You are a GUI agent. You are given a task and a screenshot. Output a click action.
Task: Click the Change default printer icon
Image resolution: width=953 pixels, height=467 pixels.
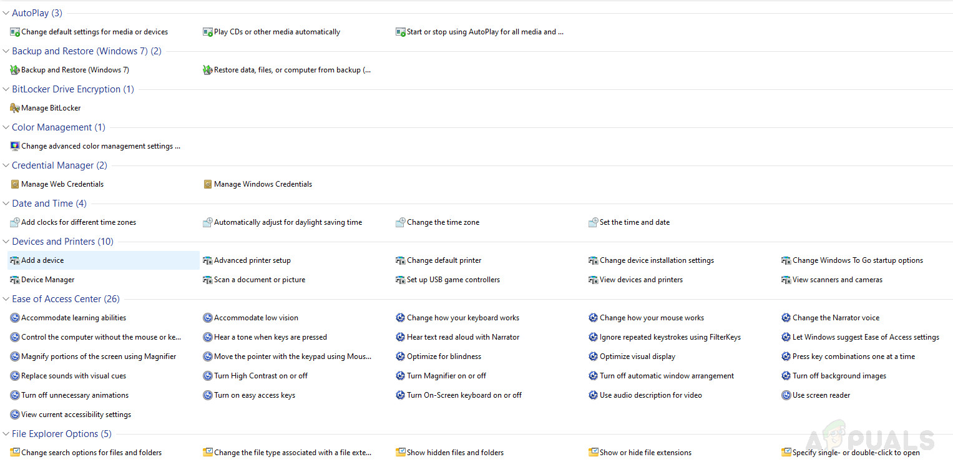point(401,260)
